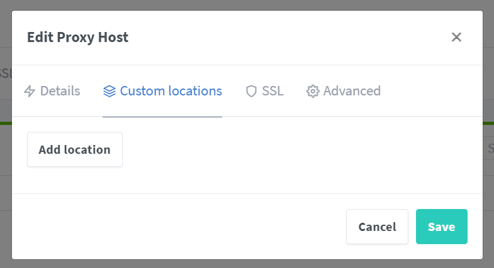This screenshot has width=494, height=268.
Task: Save the proxy host changes
Action: pyautogui.click(x=441, y=227)
